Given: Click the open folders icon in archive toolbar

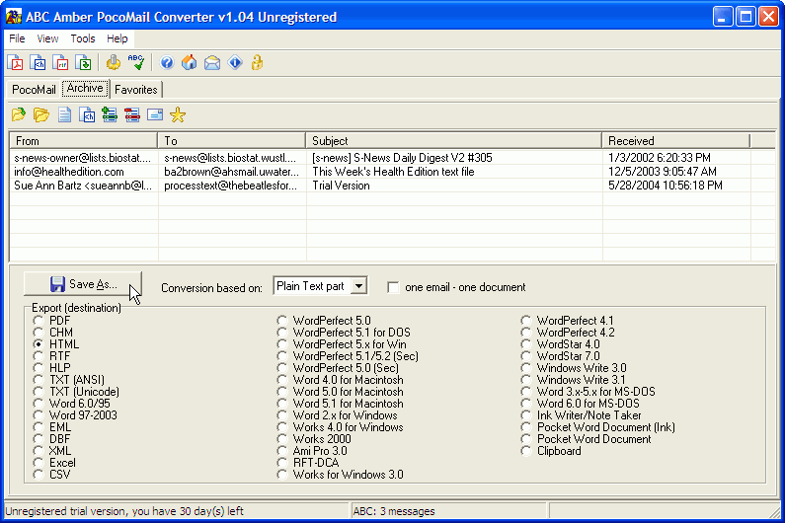Looking at the screenshot, I should [41, 114].
